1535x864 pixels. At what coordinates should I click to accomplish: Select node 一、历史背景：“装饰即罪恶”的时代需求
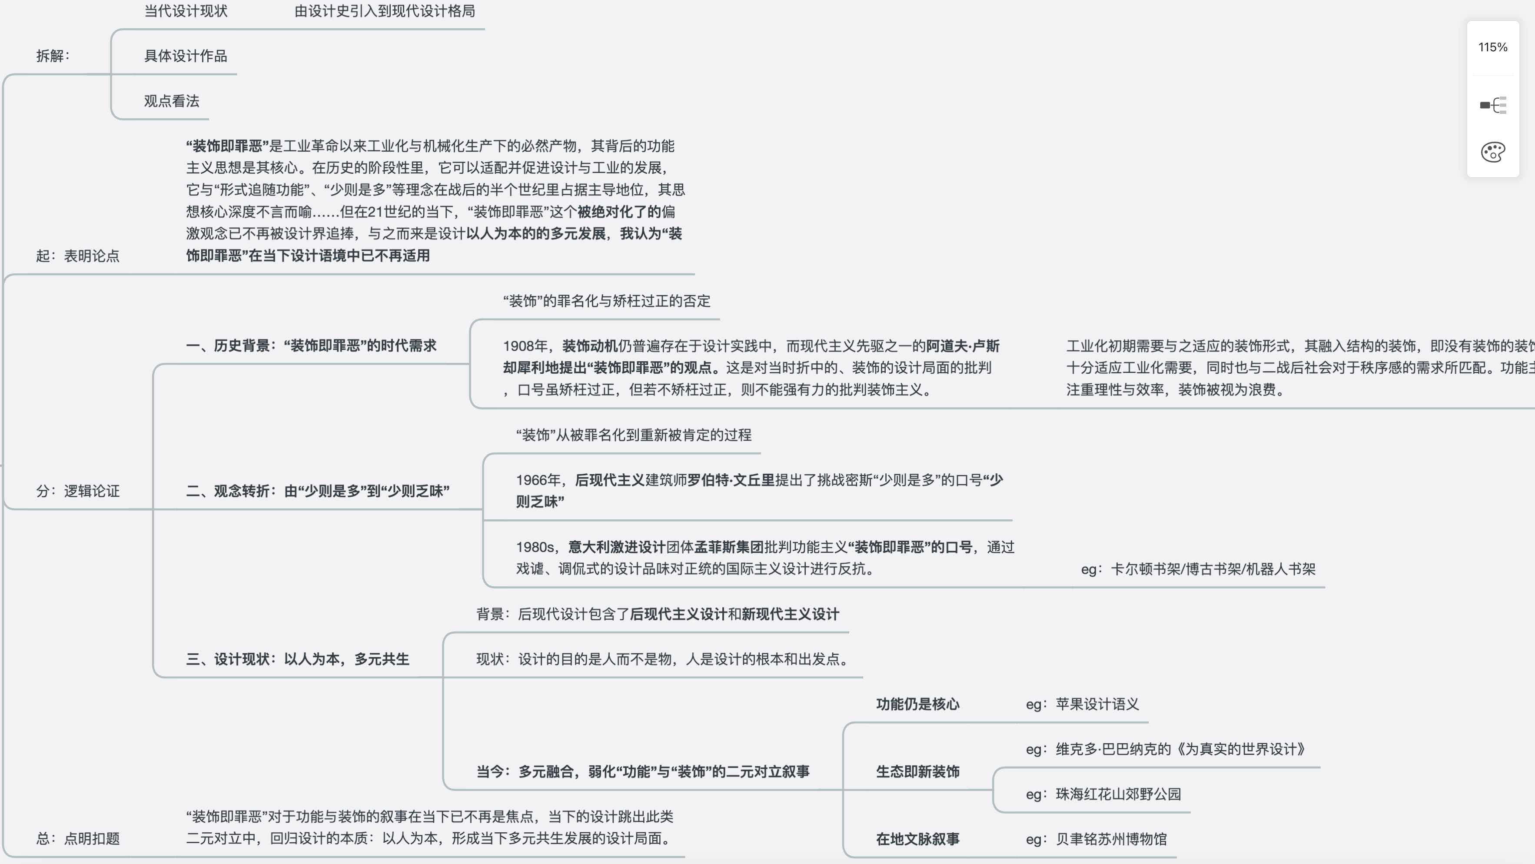(x=311, y=346)
